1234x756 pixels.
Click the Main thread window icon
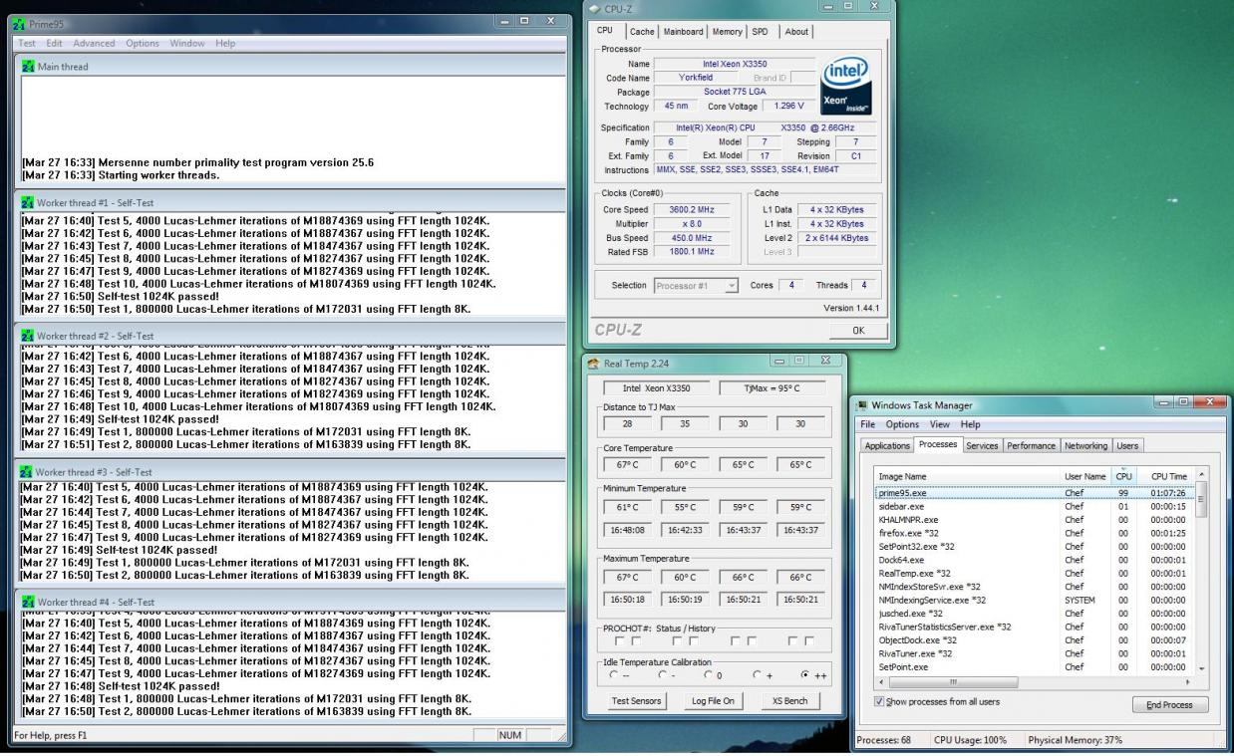click(28, 67)
